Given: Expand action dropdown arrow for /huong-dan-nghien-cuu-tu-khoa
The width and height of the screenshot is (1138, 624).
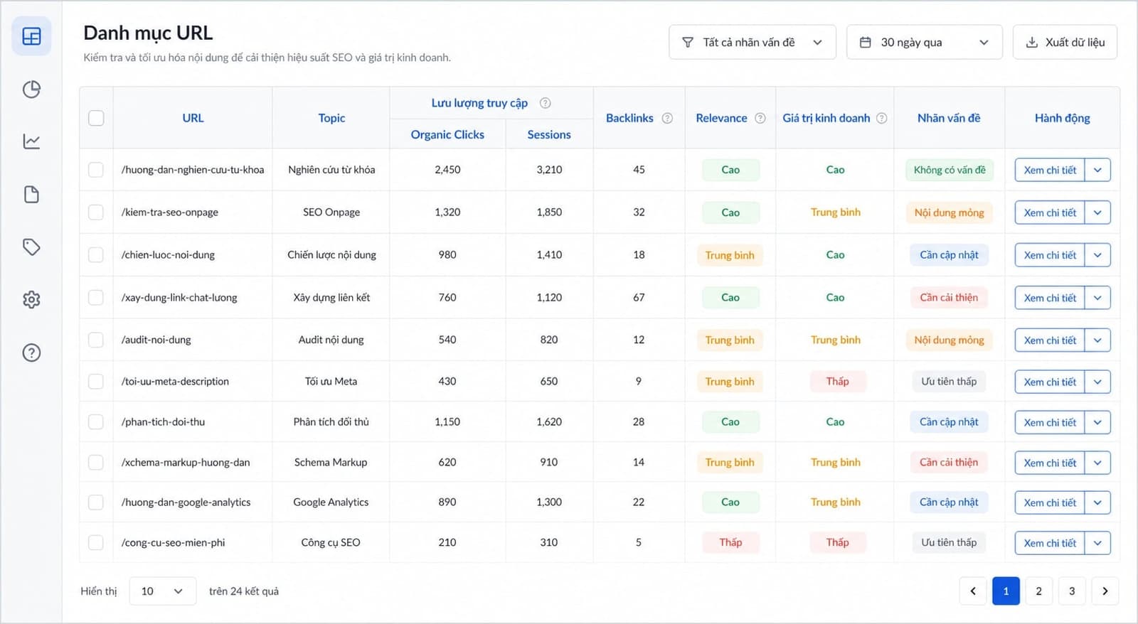Looking at the screenshot, I should (1097, 170).
